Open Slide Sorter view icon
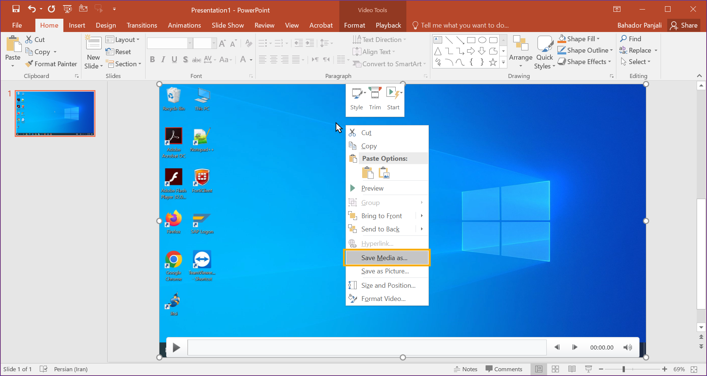707x376 pixels. [556, 369]
